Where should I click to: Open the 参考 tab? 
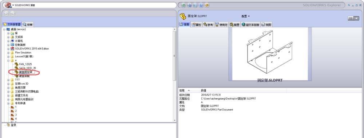tap(208, 25)
